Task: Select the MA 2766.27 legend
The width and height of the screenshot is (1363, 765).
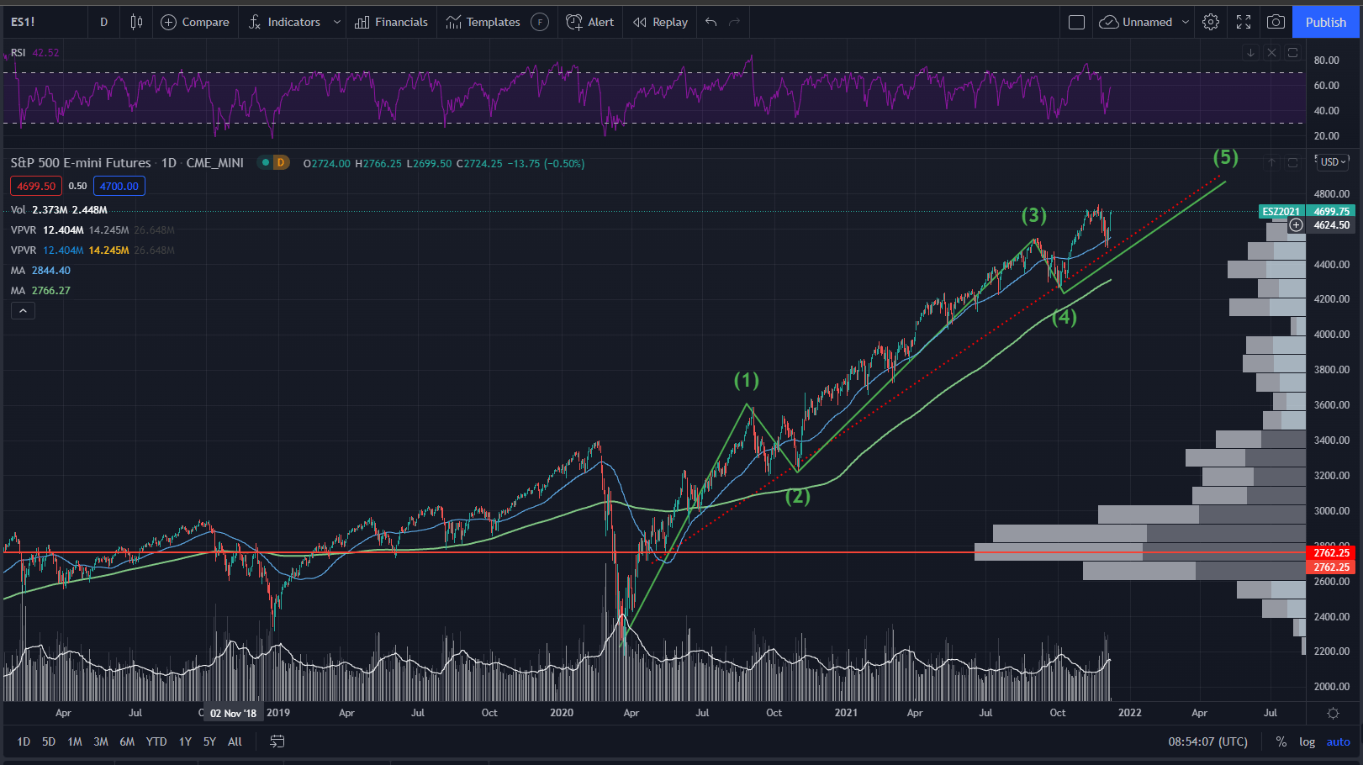Action: [40, 291]
